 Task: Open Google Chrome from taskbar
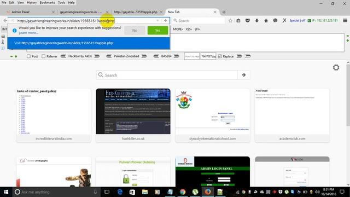(183, 192)
